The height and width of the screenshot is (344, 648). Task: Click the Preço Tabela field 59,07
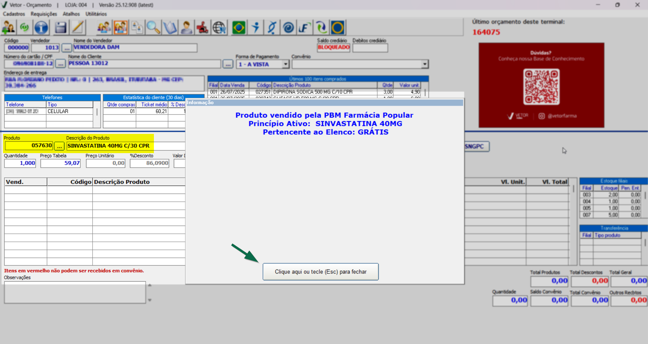tap(60, 163)
